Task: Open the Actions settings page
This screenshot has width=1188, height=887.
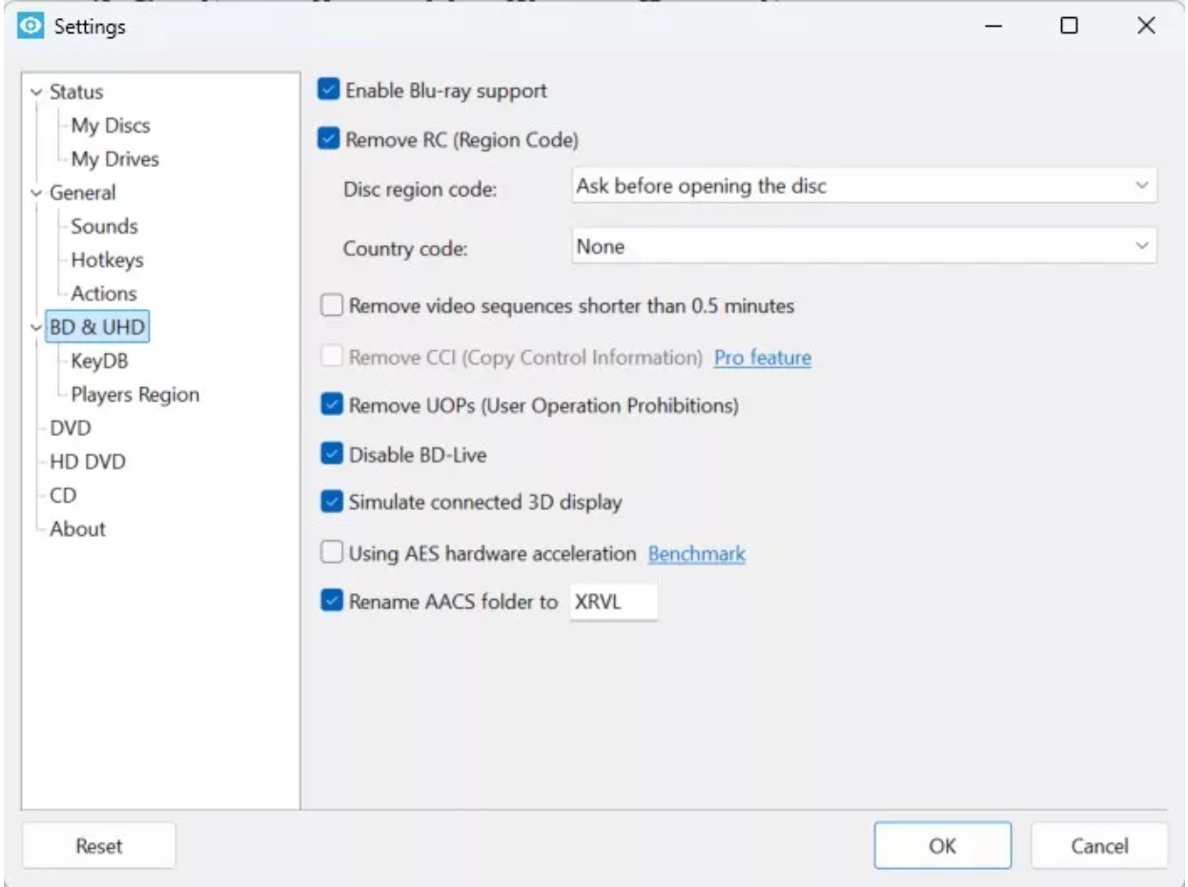Action: (104, 294)
